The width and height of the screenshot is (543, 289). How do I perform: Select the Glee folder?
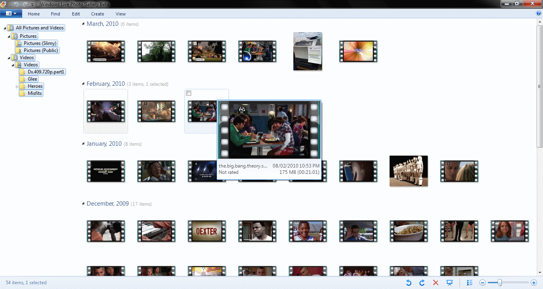pyautogui.click(x=32, y=79)
